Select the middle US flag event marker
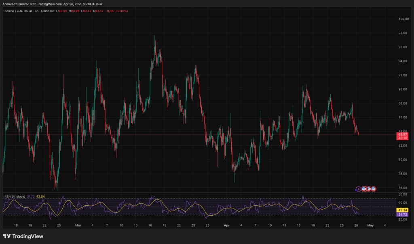 (x=369, y=189)
